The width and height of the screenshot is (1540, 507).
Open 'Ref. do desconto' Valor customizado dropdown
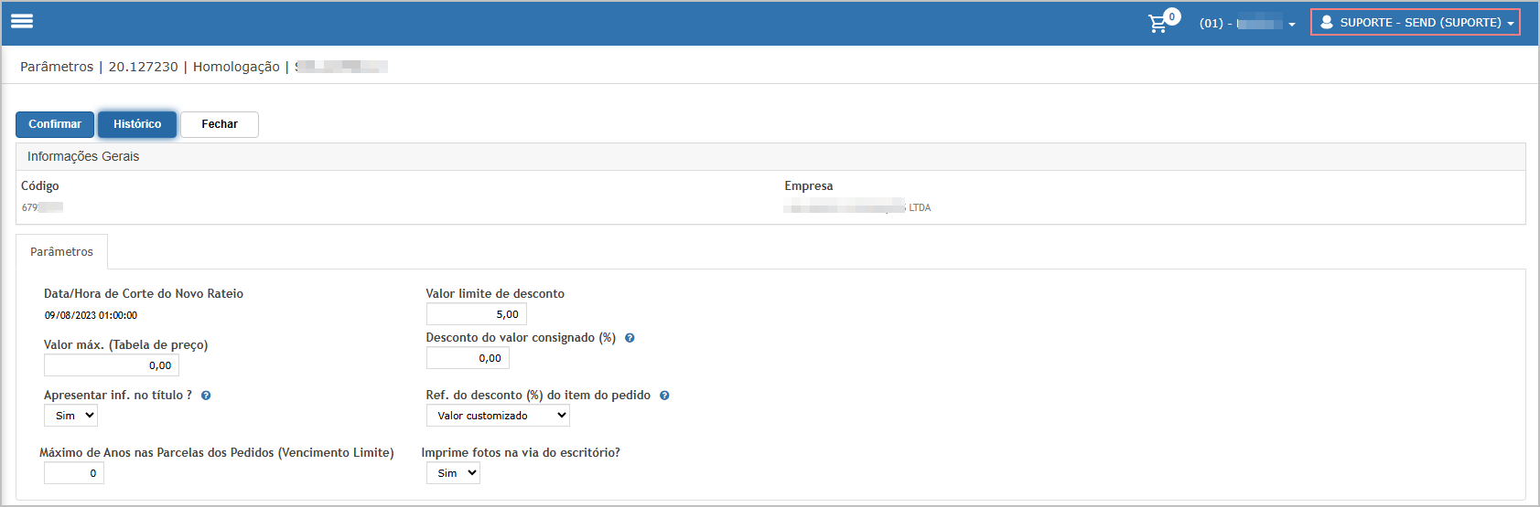click(498, 416)
